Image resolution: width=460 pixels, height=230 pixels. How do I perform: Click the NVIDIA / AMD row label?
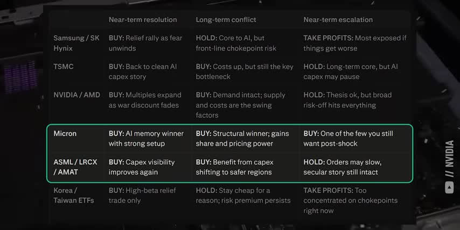[76, 95]
